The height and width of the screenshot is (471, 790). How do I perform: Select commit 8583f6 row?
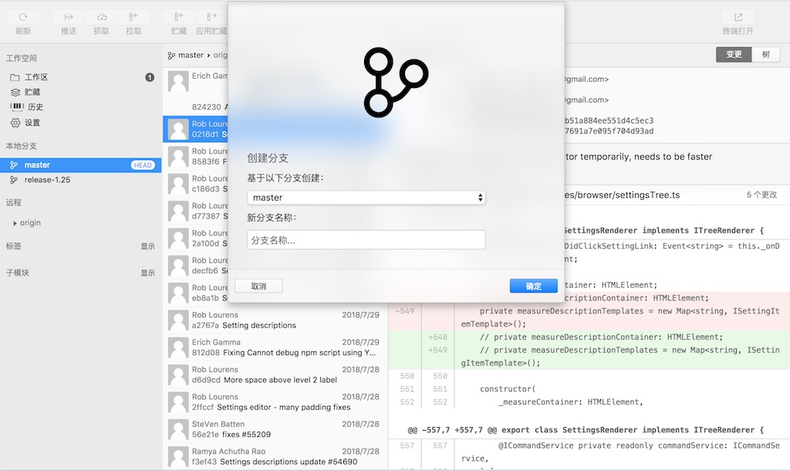click(195, 156)
